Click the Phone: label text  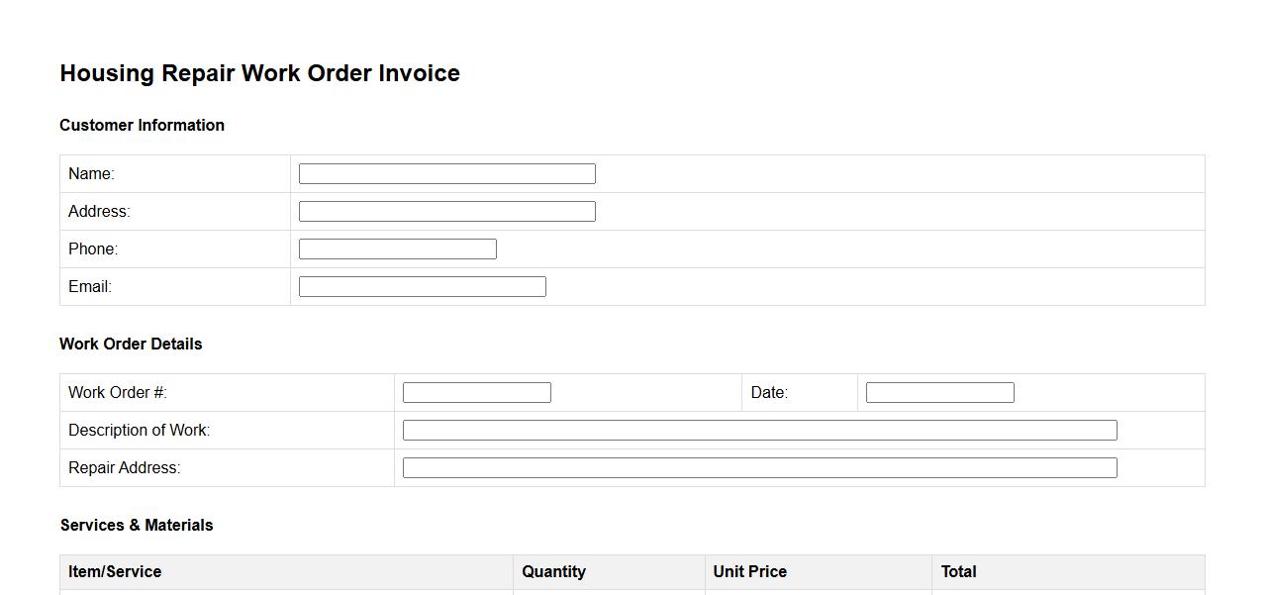pos(93,249)
